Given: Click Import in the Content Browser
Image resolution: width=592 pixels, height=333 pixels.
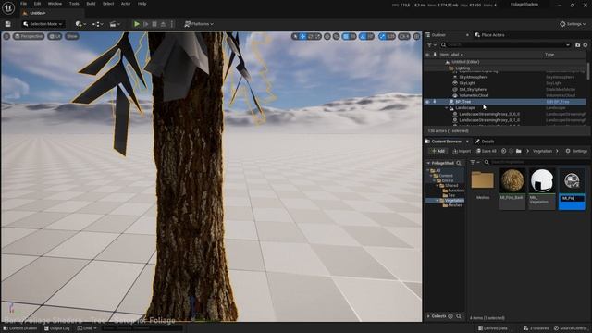Looking at the screenshot, I should pos(462,151).
